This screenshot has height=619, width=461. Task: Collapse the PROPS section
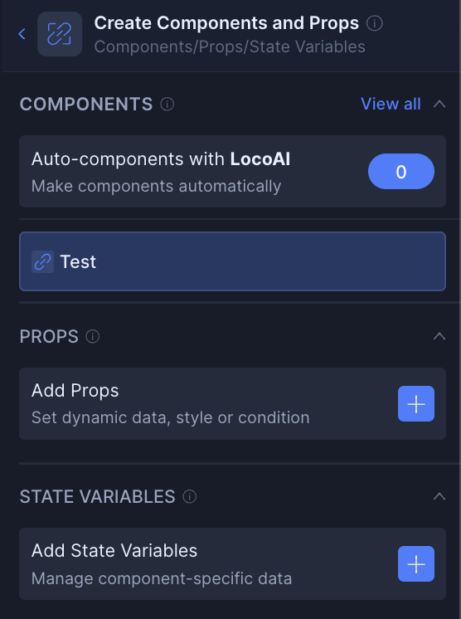[439, 337]
